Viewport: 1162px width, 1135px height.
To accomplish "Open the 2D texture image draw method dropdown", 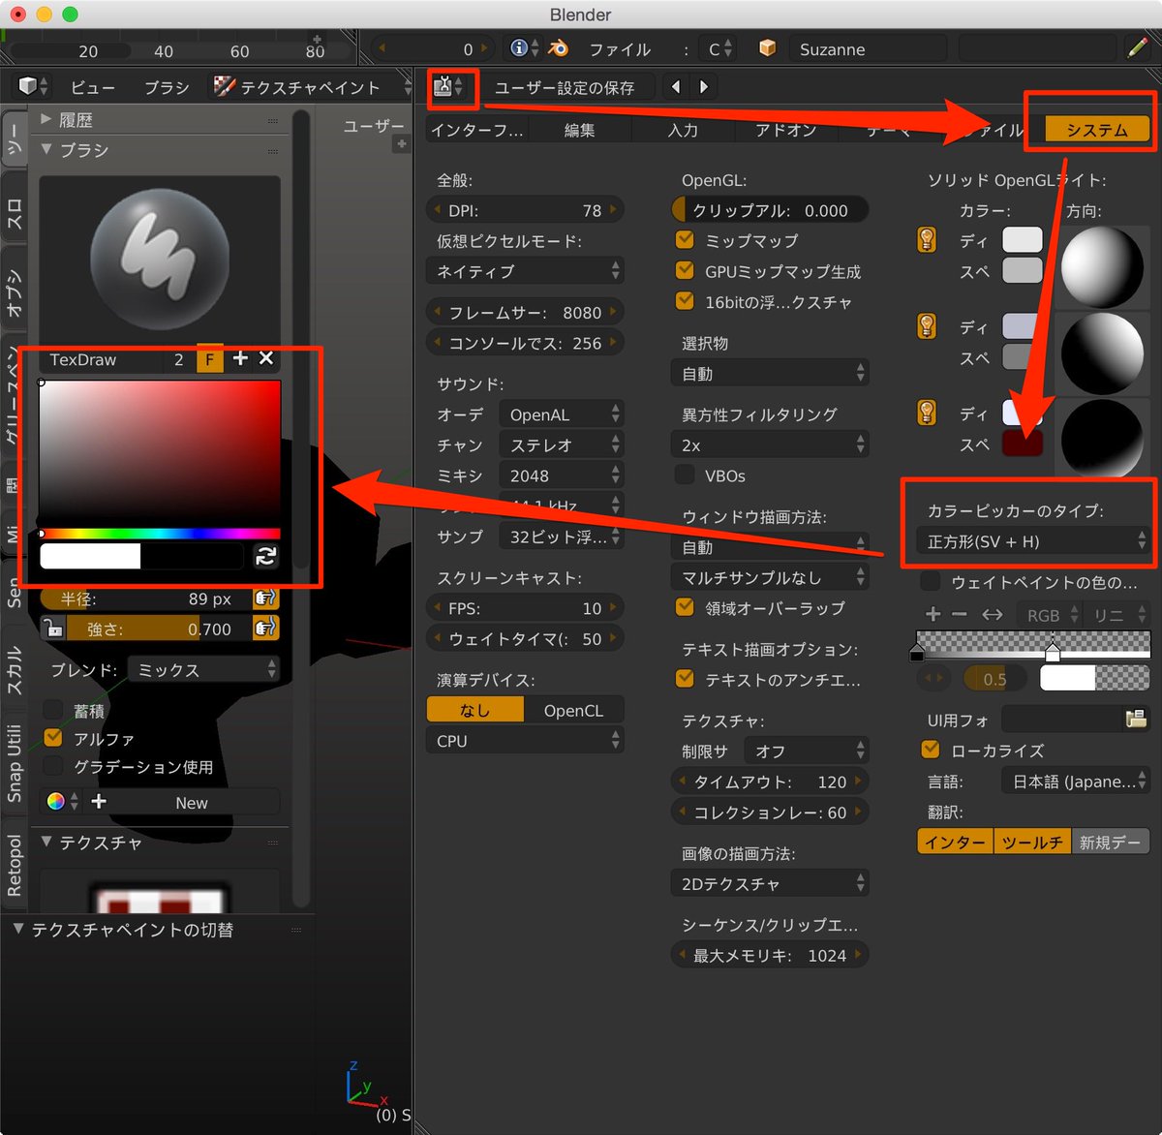I will 770,883.
